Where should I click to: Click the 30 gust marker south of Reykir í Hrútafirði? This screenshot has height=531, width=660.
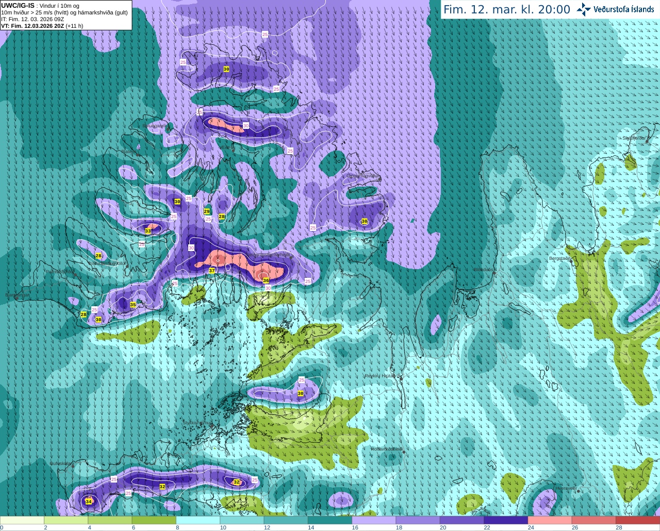point(301,393)
